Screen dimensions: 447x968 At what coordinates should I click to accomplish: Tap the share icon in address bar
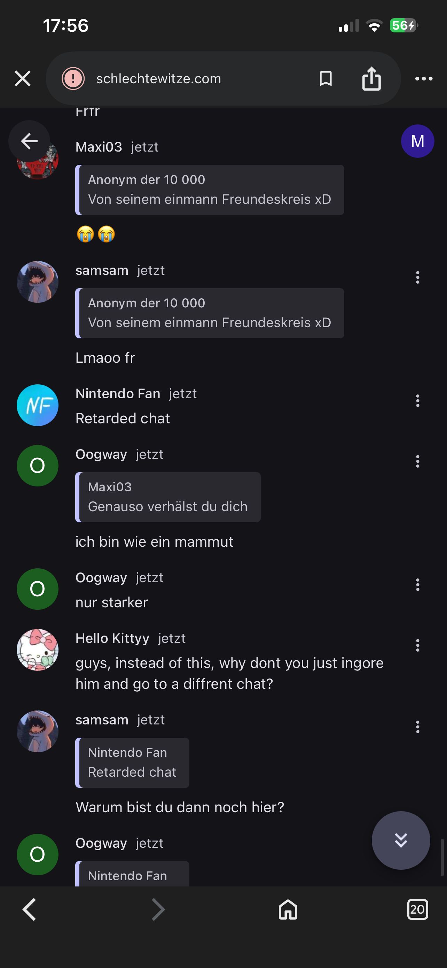[371, 78]
